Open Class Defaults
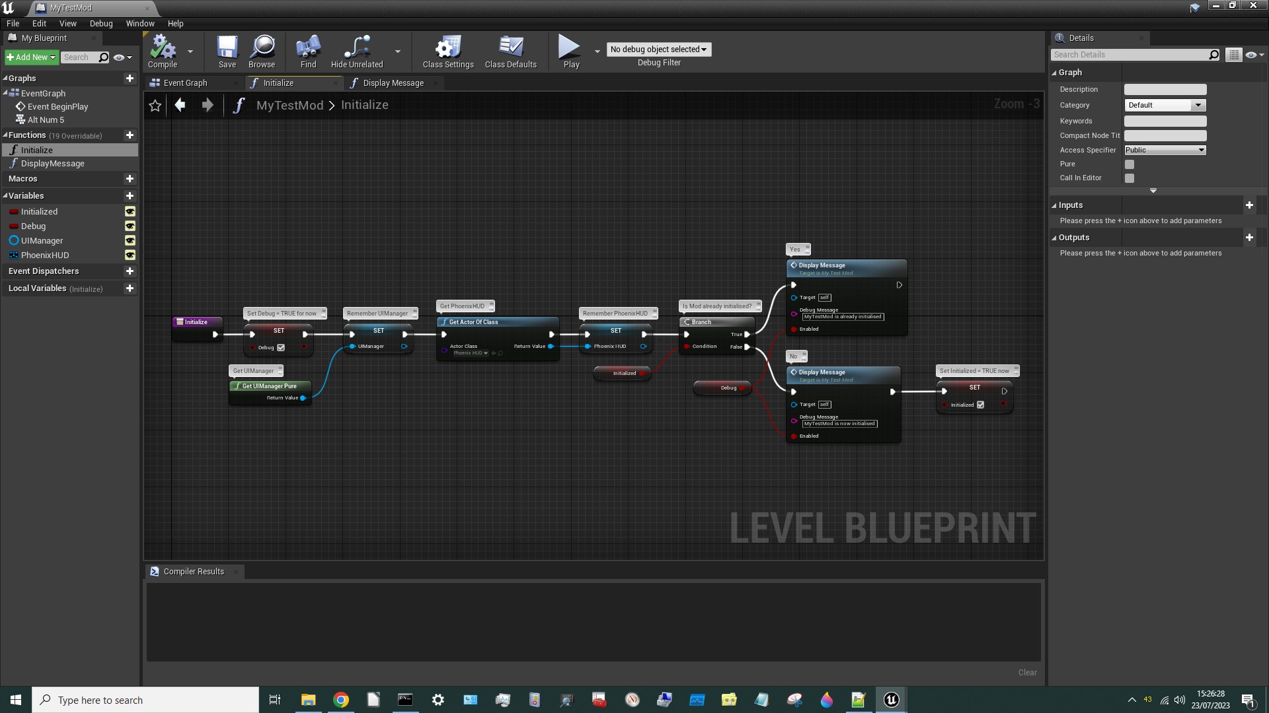Viewport: 1269px width, 713px height. [510, 51]
